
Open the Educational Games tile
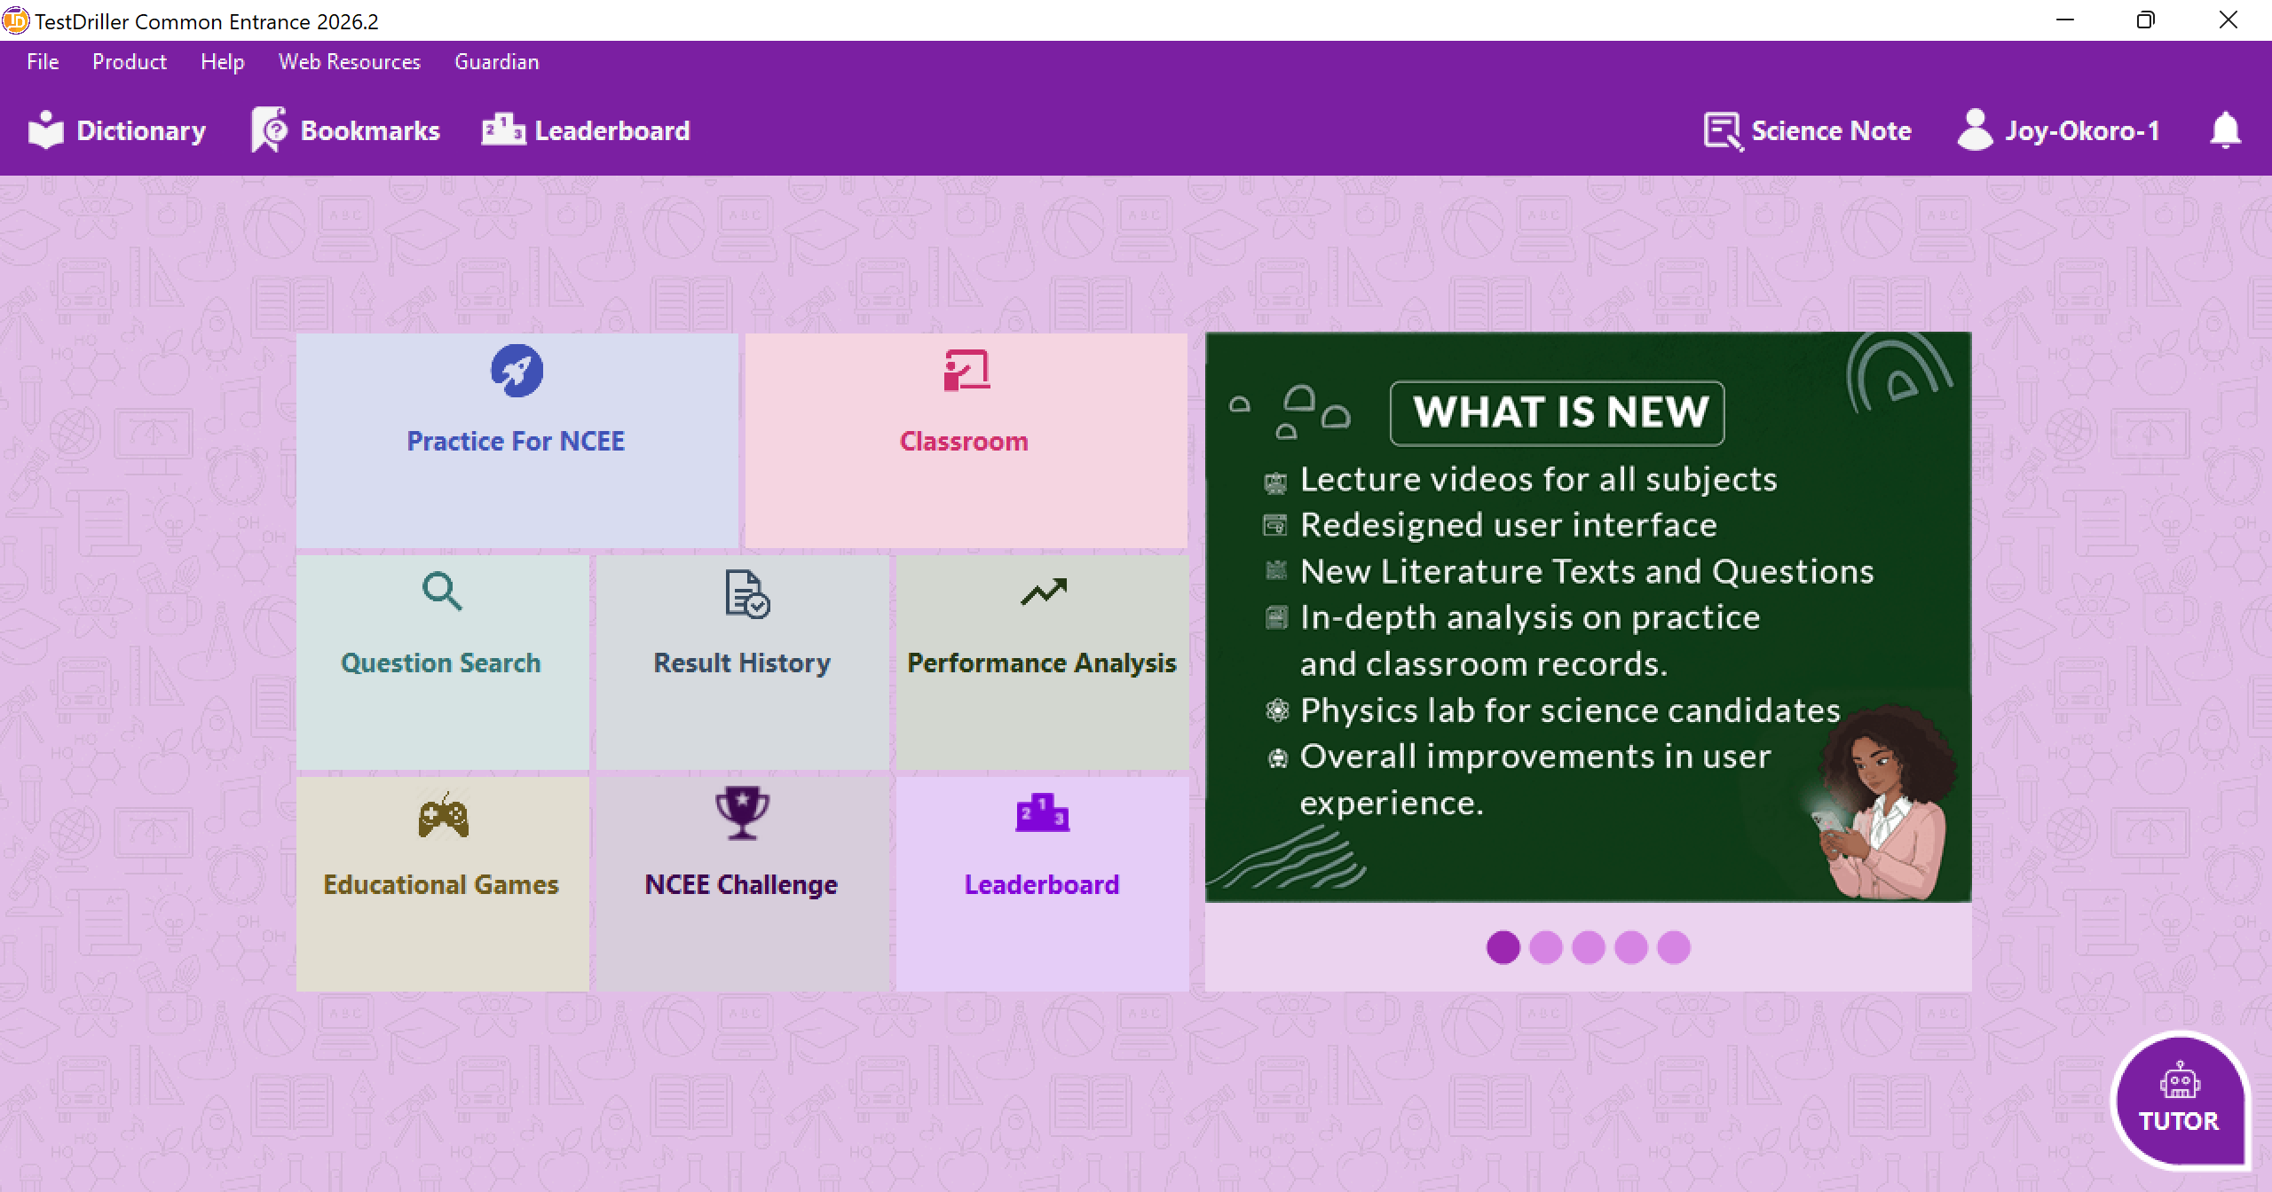pyautogui.click(x=442, y=884)
